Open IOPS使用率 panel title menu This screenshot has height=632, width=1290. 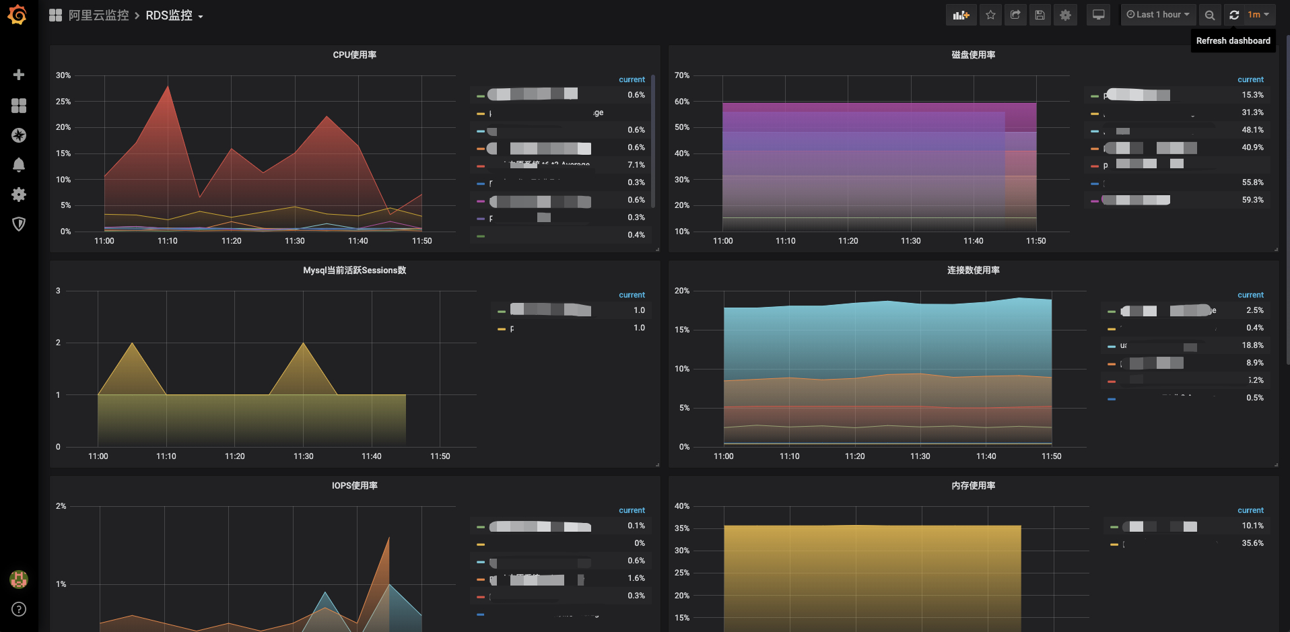pyautogui.click(x=355, y=486)
